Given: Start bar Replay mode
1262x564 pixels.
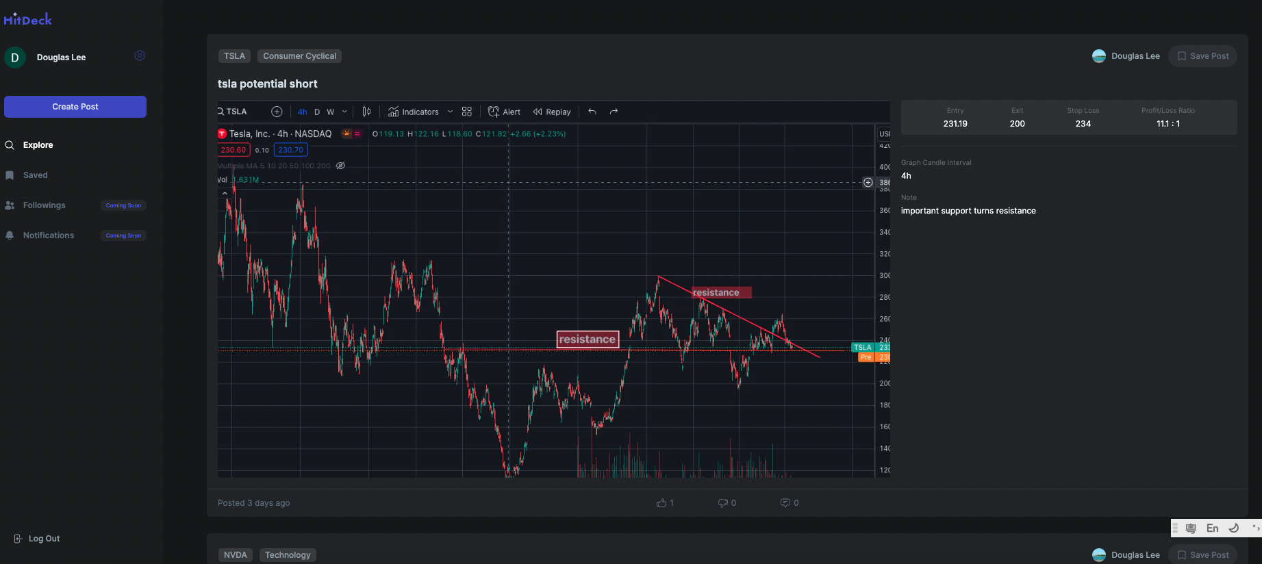Looking at the screenshot, I should tap(552, 112).
